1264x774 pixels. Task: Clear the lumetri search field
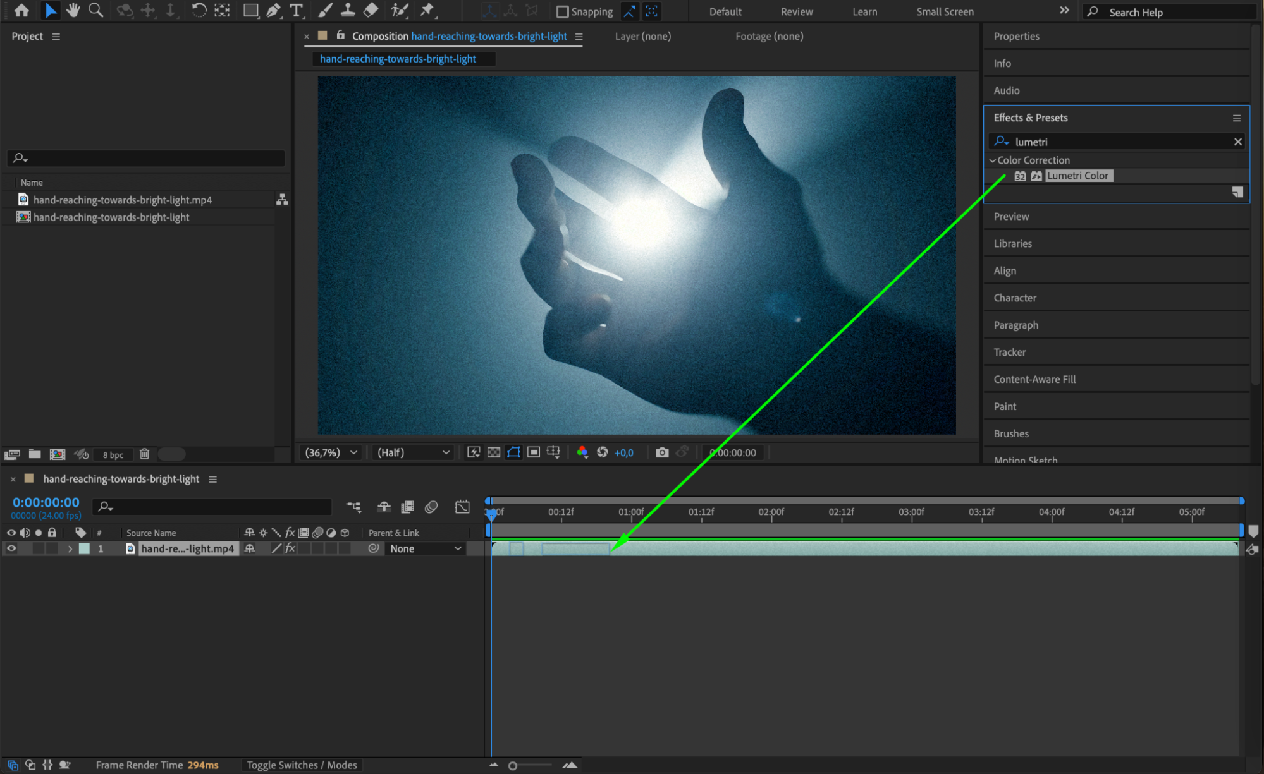point(1237,142)
